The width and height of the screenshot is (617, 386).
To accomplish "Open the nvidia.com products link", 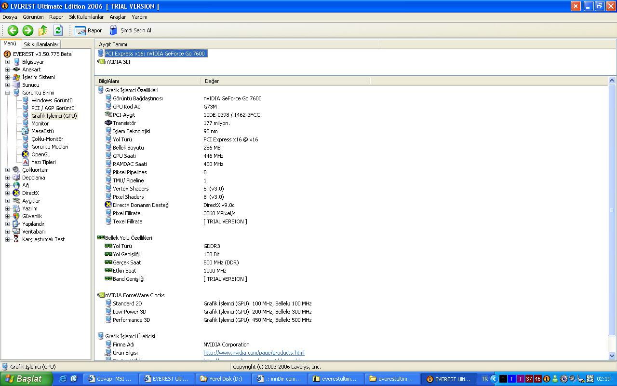I will pos(254,353).
